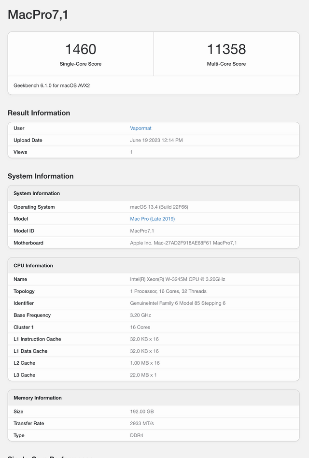
Task: Select the CPU name Intel Xeon W-3245M
Action: 177,279
